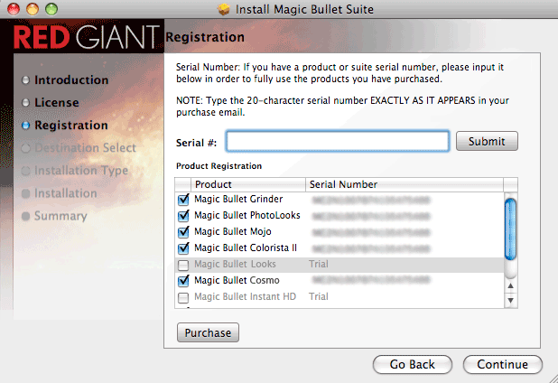The image size is (558, 383).
Task: Click the Product column header
Action: 248,184
